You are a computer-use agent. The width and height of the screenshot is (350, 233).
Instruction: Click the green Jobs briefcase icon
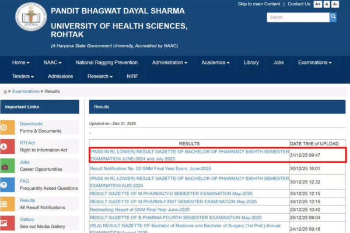[x=8, y=165]
